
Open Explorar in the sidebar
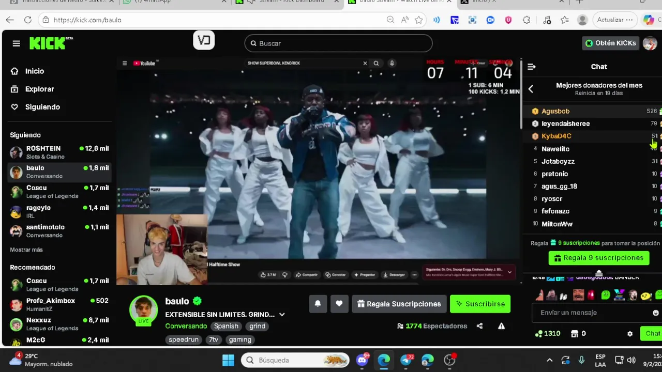click(39, 89)
